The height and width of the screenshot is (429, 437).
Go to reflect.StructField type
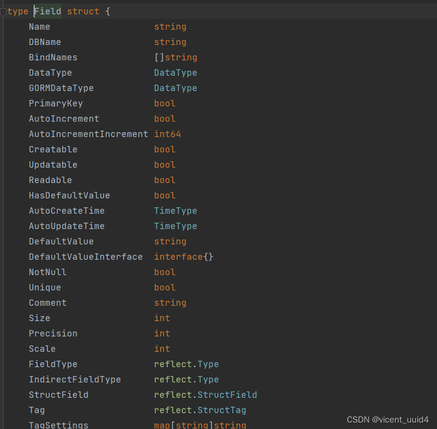(x=206, y=394)
